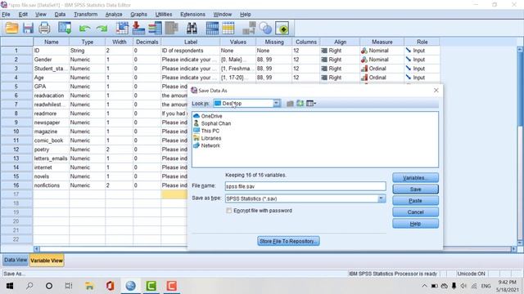Open the Graphs menu

click(x=138, y=15)
